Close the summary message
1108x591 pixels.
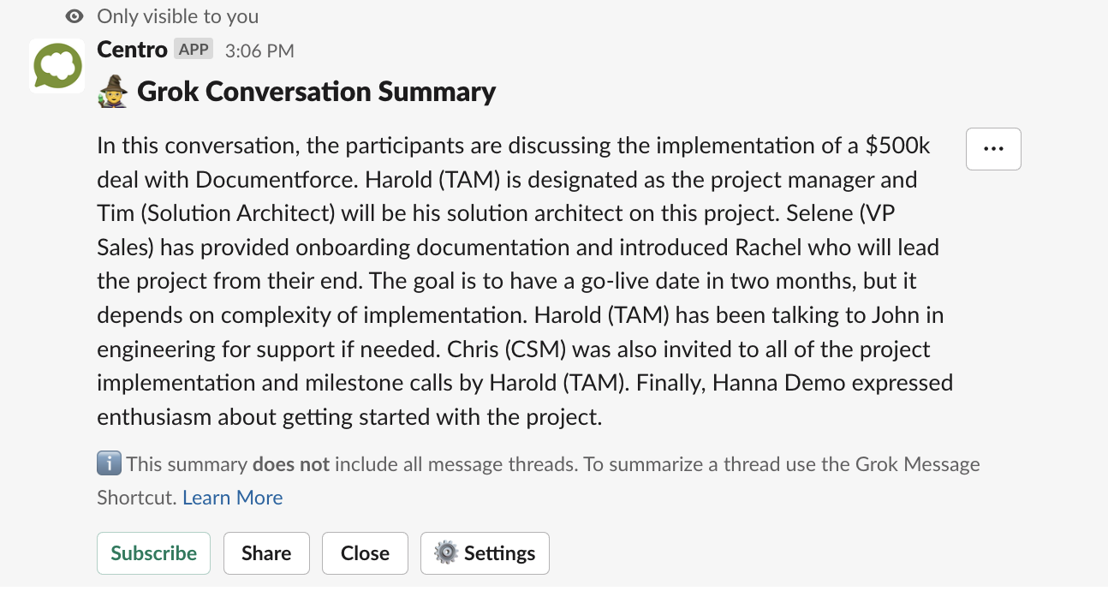(365, 552)
